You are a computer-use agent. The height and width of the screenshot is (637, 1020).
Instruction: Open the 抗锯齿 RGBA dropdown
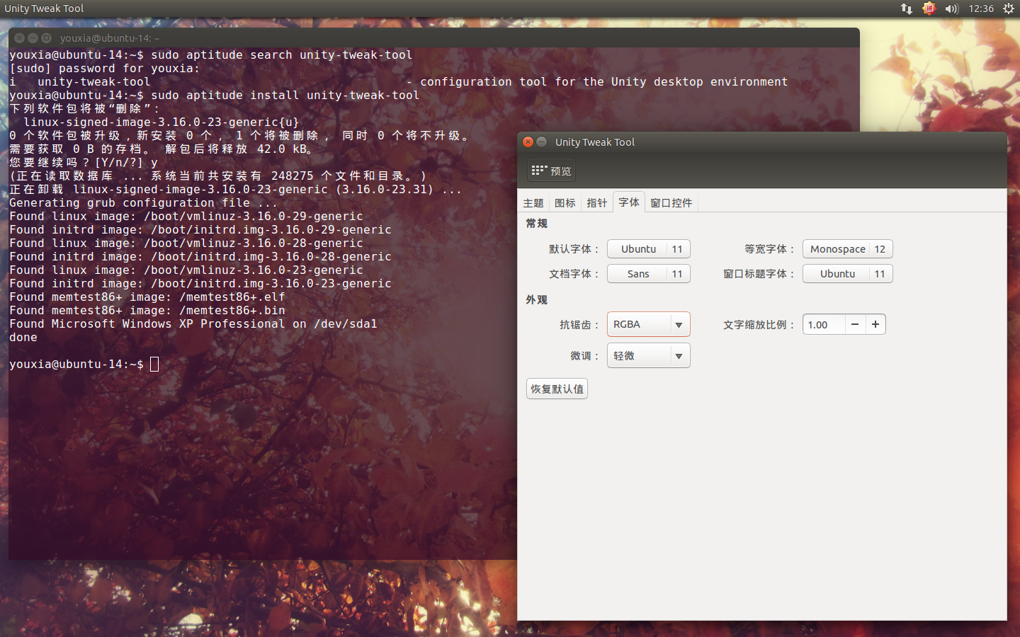point(648,324)
